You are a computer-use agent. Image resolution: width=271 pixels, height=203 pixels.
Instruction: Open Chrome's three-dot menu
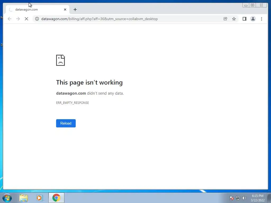click(x=261, y=19)
